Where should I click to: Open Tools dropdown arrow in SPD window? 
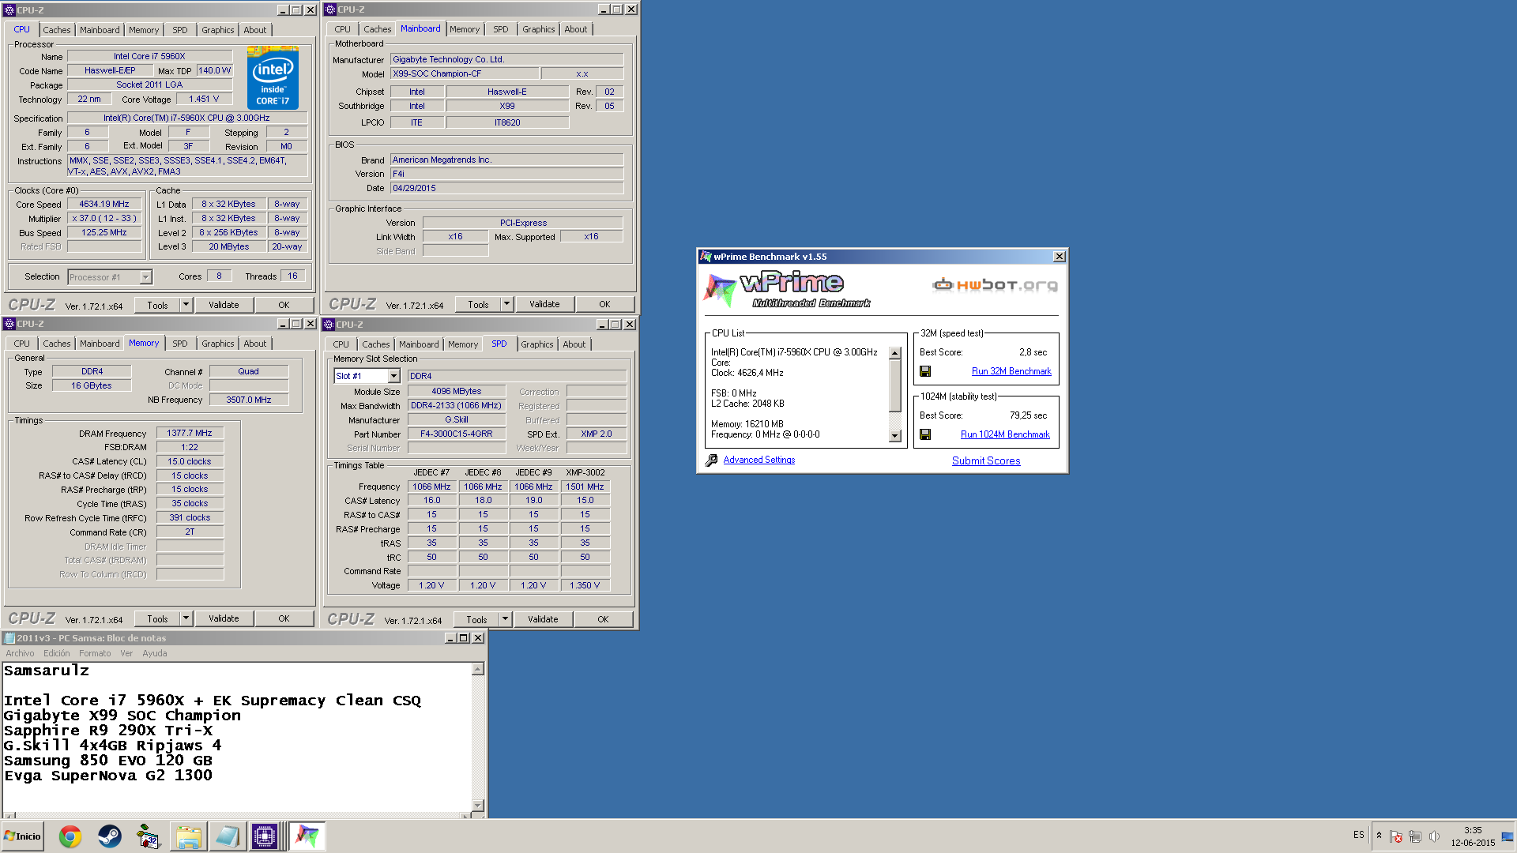tap(506, 619)
